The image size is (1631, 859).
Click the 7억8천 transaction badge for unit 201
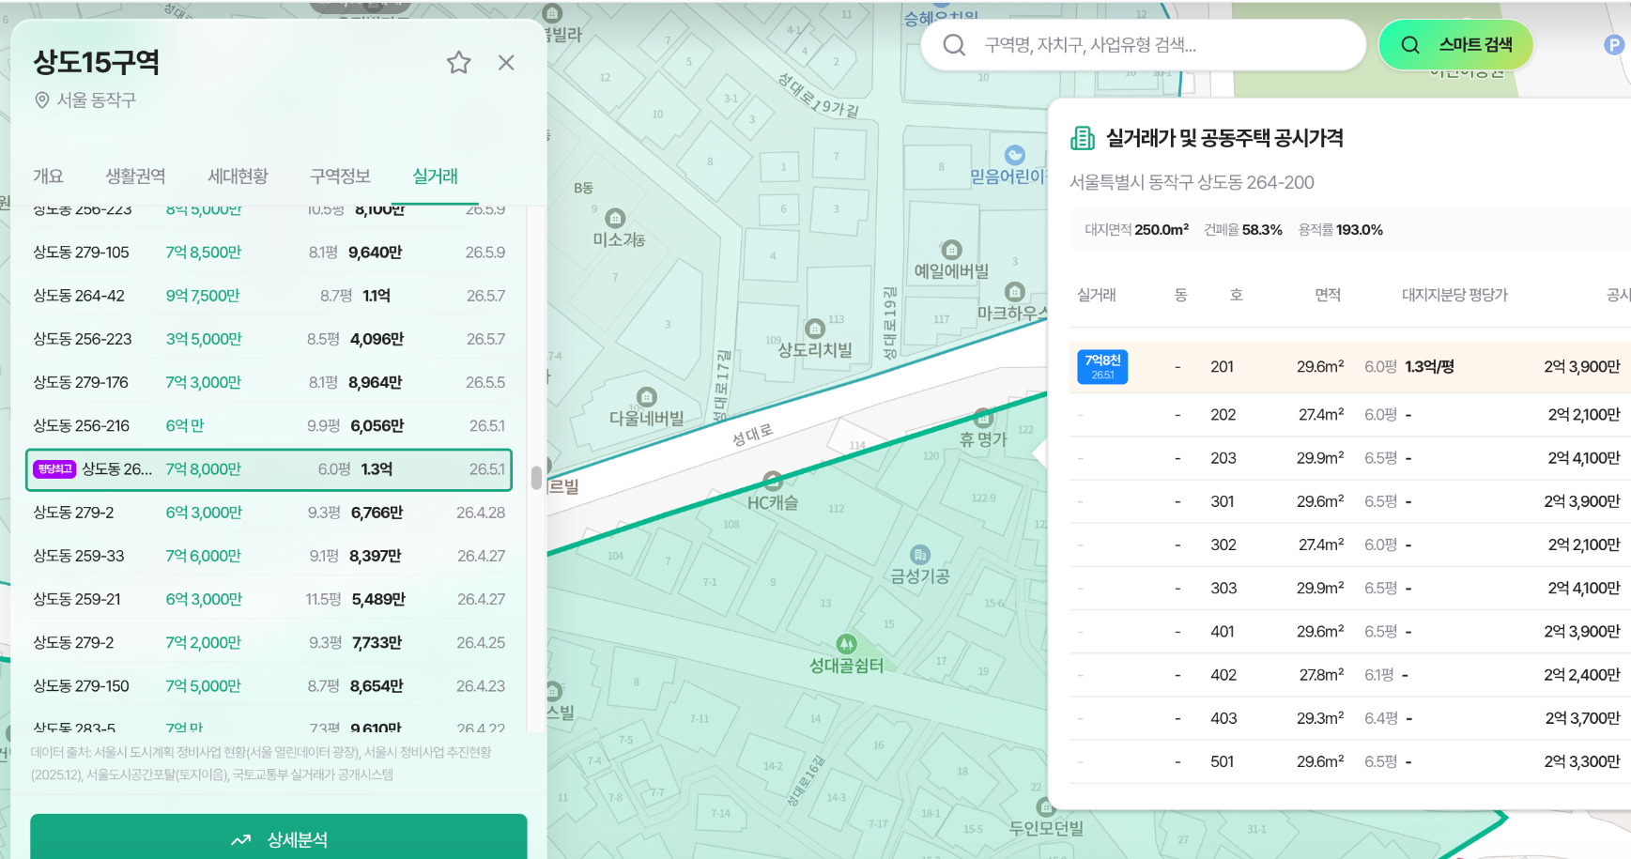(x=1102, y=366)
